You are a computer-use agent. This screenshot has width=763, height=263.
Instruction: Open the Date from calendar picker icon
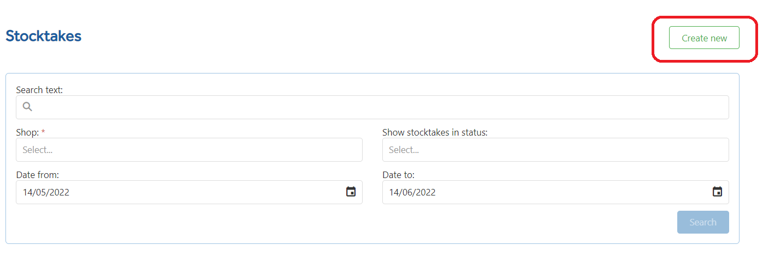pos(351,192)
